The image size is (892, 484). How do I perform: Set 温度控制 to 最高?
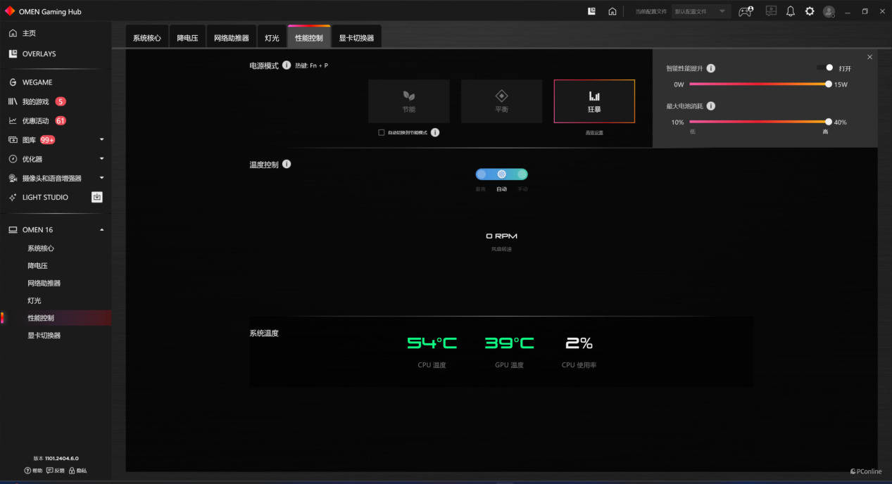point(482,174)
